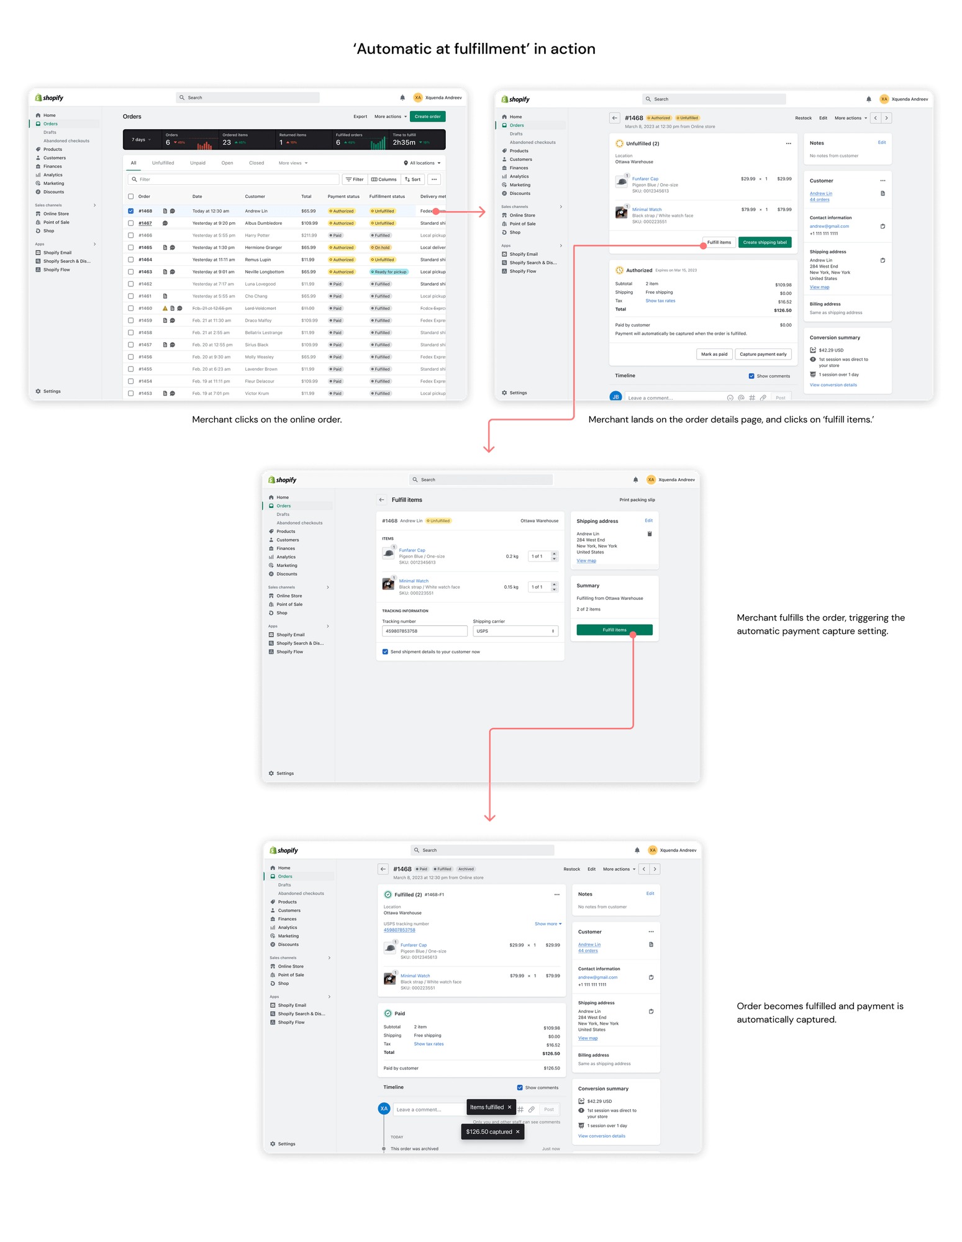Click clipboard icon in Fulfill items Shipping address
Screen dimensions: 962x1242
(650, 534)
